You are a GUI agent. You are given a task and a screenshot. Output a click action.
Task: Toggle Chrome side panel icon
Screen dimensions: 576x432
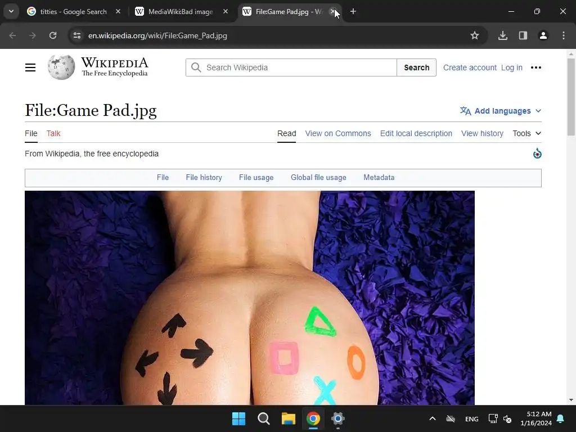[x=523, y=35]
